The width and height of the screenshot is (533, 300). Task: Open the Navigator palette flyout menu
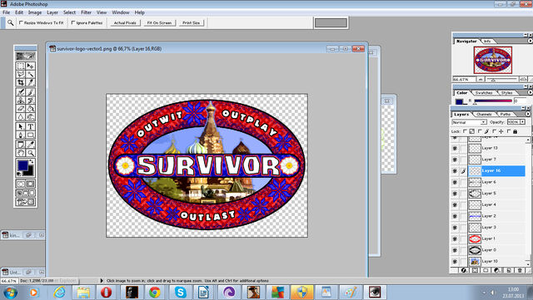coord(530,41)
